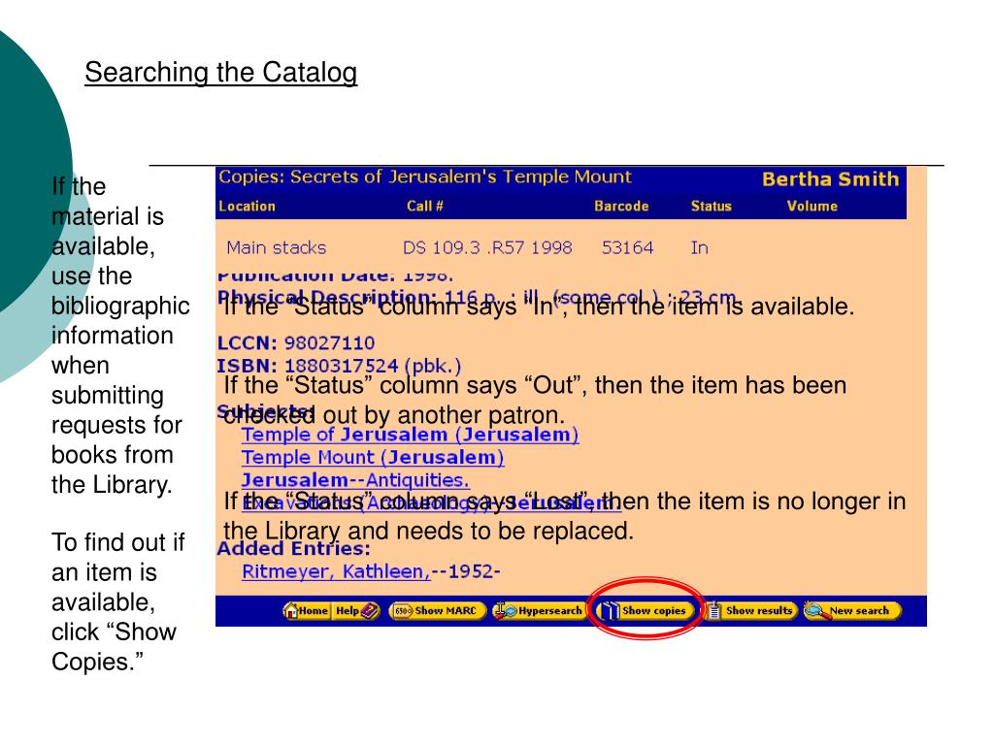
Task: Click the Added Entries heading
Action: point(293,549)
